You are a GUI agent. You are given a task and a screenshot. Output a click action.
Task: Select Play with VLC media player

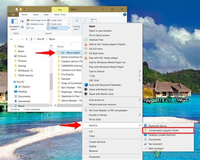[103, 58]
